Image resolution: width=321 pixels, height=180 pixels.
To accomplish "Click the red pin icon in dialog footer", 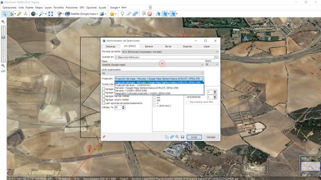I will [x=104, y=136].
